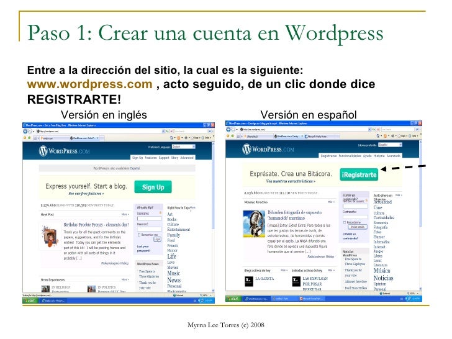452x339 pixels.
Task: Click the 'Family' tag in the English window
Action: 174,235
